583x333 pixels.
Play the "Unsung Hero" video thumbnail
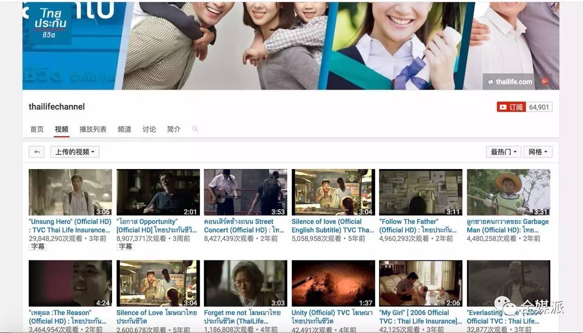click(70, 192)
